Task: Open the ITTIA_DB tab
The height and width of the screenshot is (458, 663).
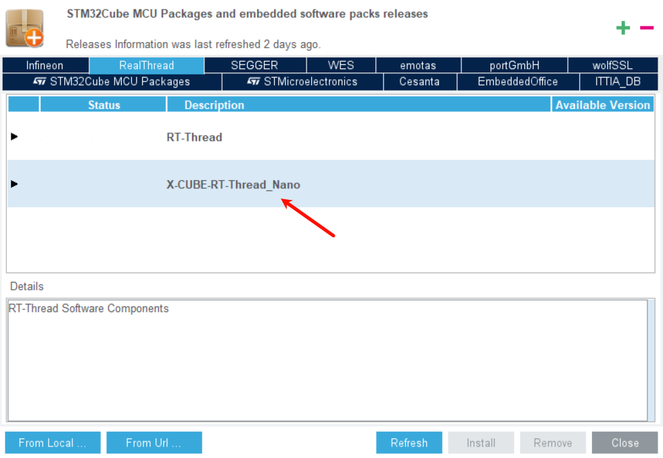Action: click(618, 82)
